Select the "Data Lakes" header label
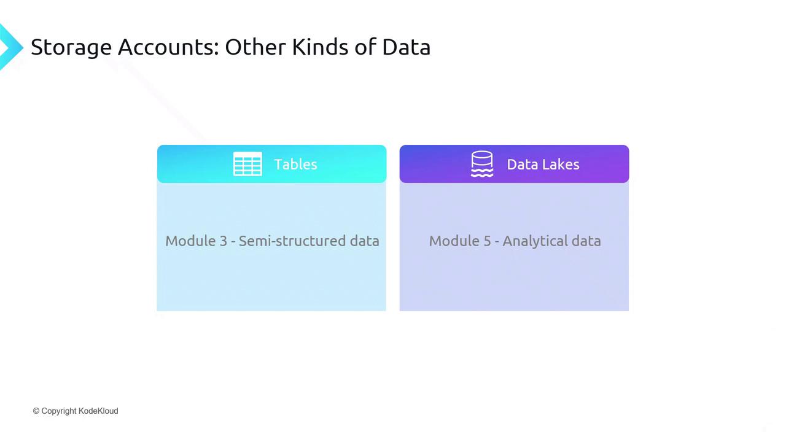This screenshot has width=786, height=442. pos(543,164)
